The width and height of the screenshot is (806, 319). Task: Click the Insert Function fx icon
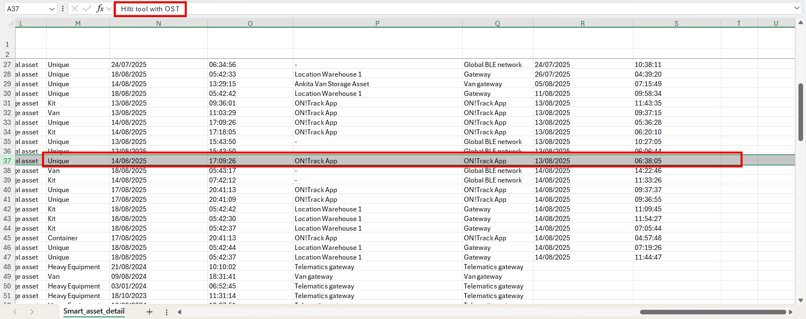100,9
